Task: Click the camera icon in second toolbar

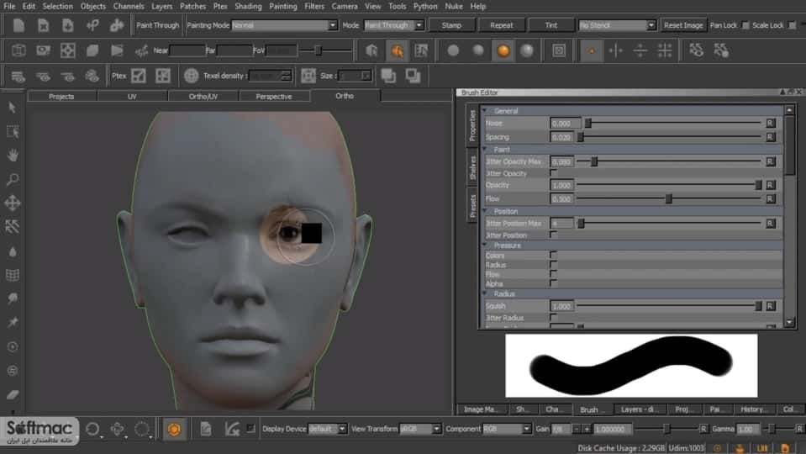Action: pyautogui.click(x=43, y=50)
